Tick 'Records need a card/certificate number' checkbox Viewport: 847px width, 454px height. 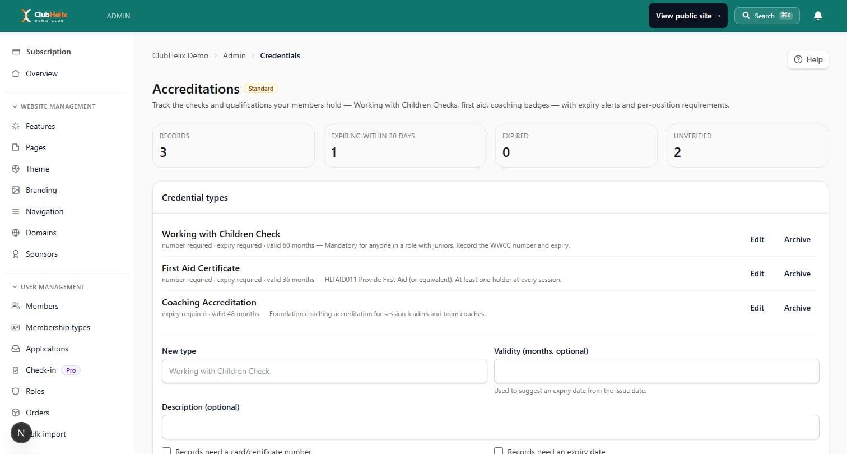click(166, 451)
